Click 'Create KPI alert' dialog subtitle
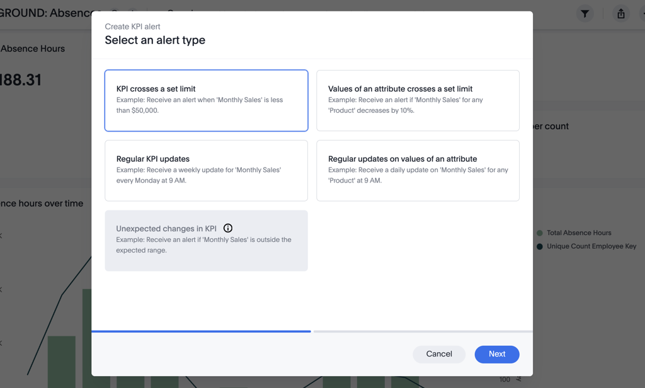 pyautogui.click(x=132, y=26)
